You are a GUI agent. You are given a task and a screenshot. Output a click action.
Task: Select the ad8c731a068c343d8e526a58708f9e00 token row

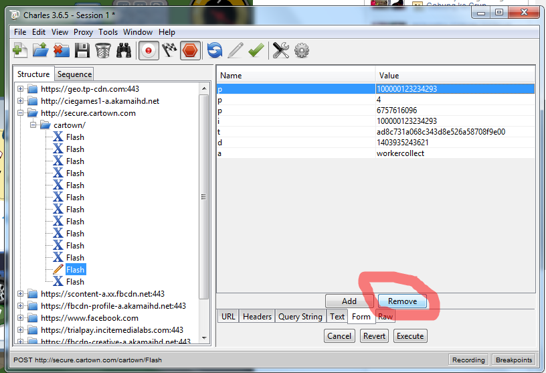[x=376, y=132]
